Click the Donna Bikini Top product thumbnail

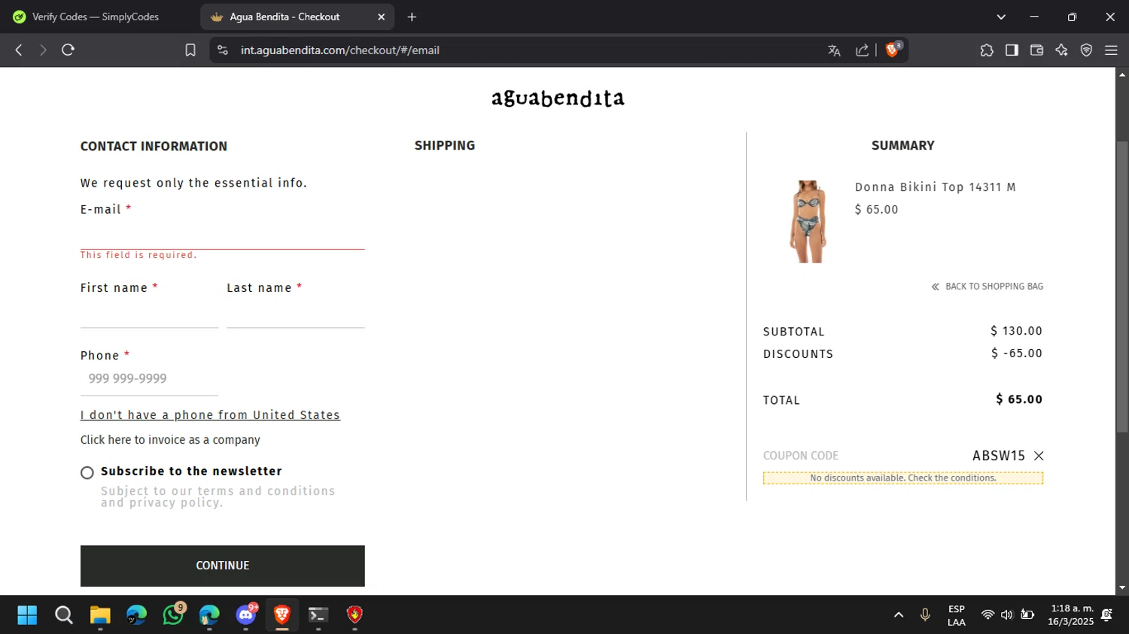(x=808, y=221)
